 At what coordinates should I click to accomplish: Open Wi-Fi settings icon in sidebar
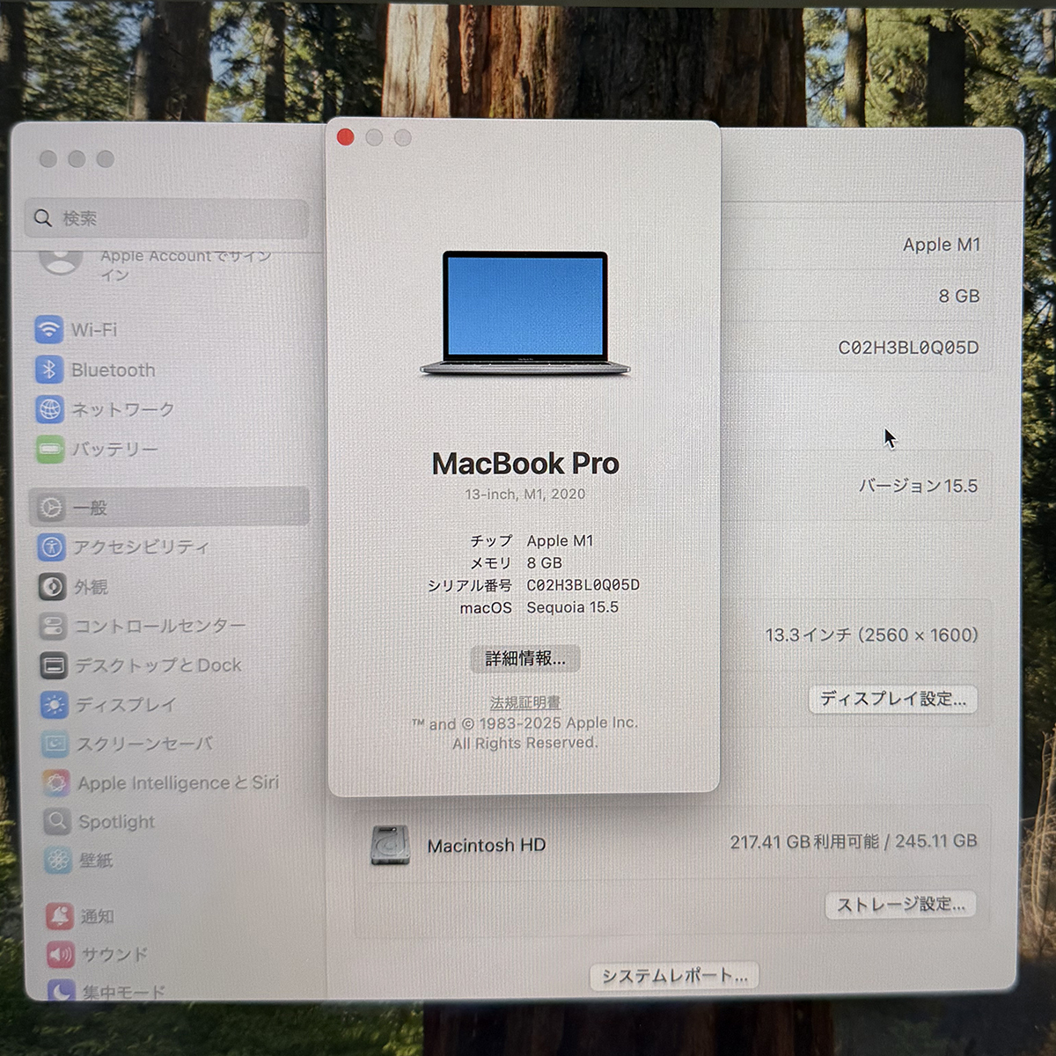pyautogui.click(x=49, y=330)
